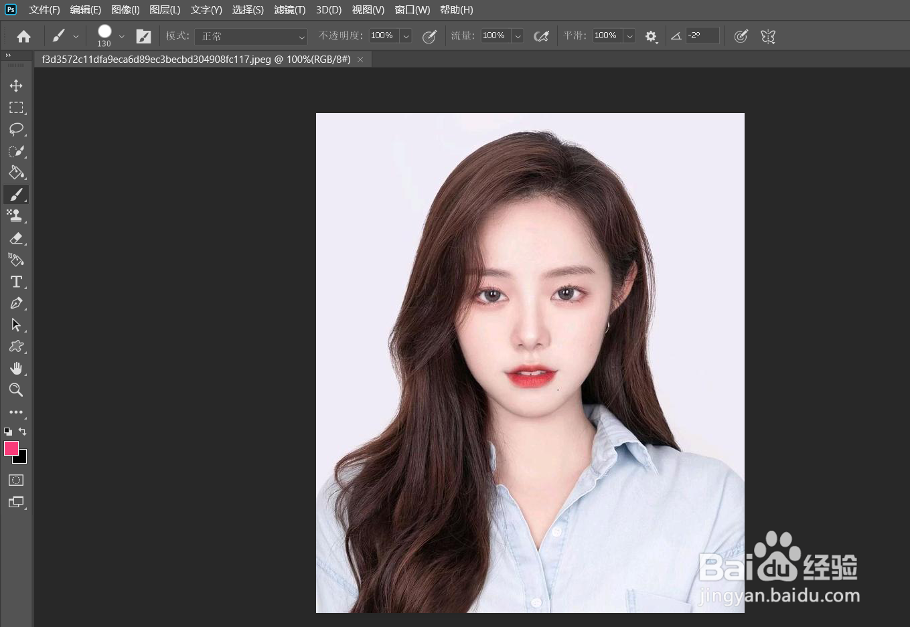Expand the 不透明度 opacity dropdown
Viewport: 910px width, 627px height.
[x=405, y=35]
